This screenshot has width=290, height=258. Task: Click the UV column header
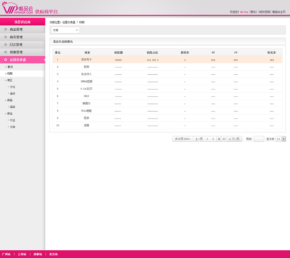[x=213, y=53]
